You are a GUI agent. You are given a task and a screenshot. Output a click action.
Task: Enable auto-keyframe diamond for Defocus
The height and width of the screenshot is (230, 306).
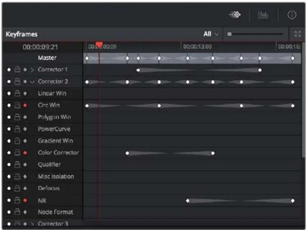click(25, 188)
